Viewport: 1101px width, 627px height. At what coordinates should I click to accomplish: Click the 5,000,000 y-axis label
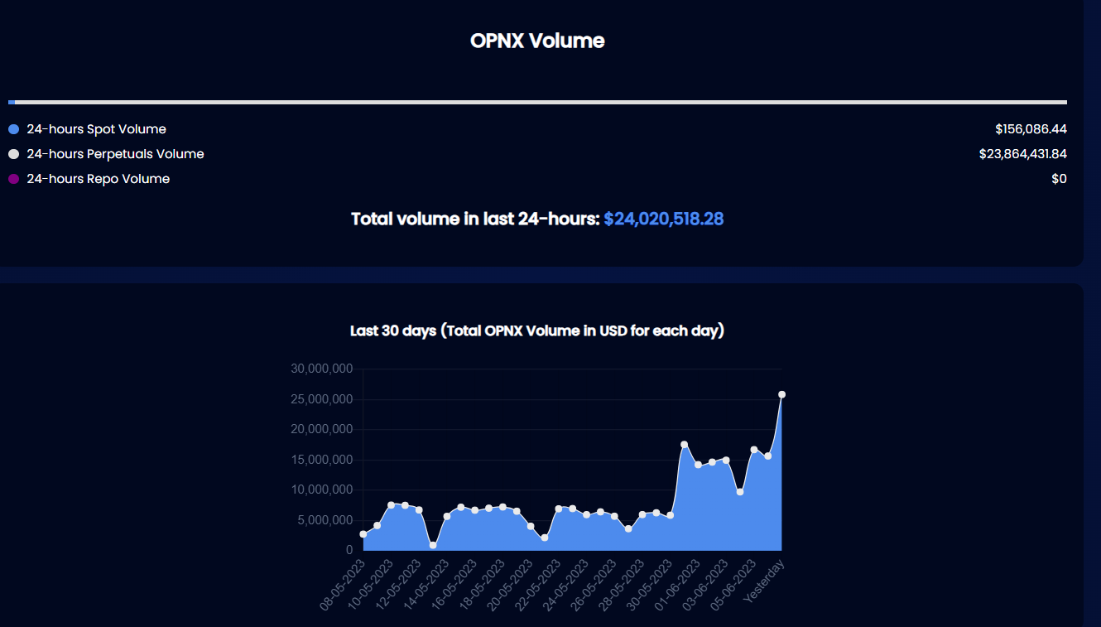(325, 520)
